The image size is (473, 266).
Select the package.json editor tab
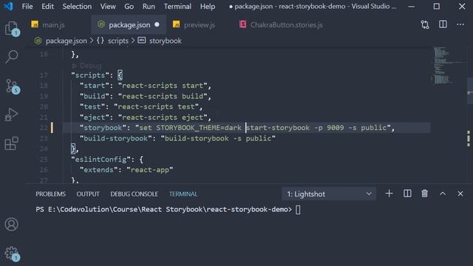coord(129,24)
